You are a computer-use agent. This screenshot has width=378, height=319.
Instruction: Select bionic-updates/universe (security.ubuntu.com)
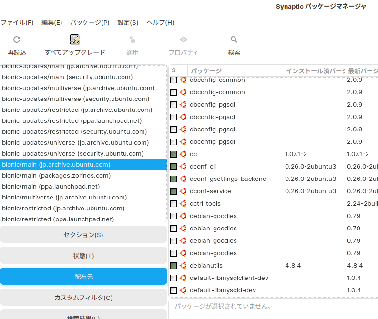[83, 154]
